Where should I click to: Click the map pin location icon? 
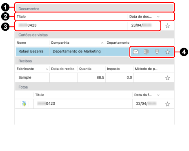[157, 52]
